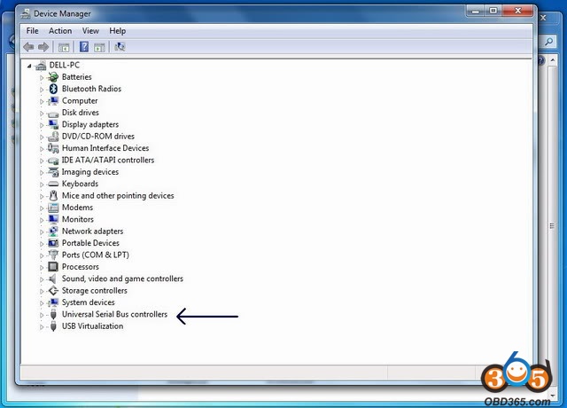This screenshot has height=408, width=567.
Task: Click the Device Manager title bar icon
Action: click(26, 14)
